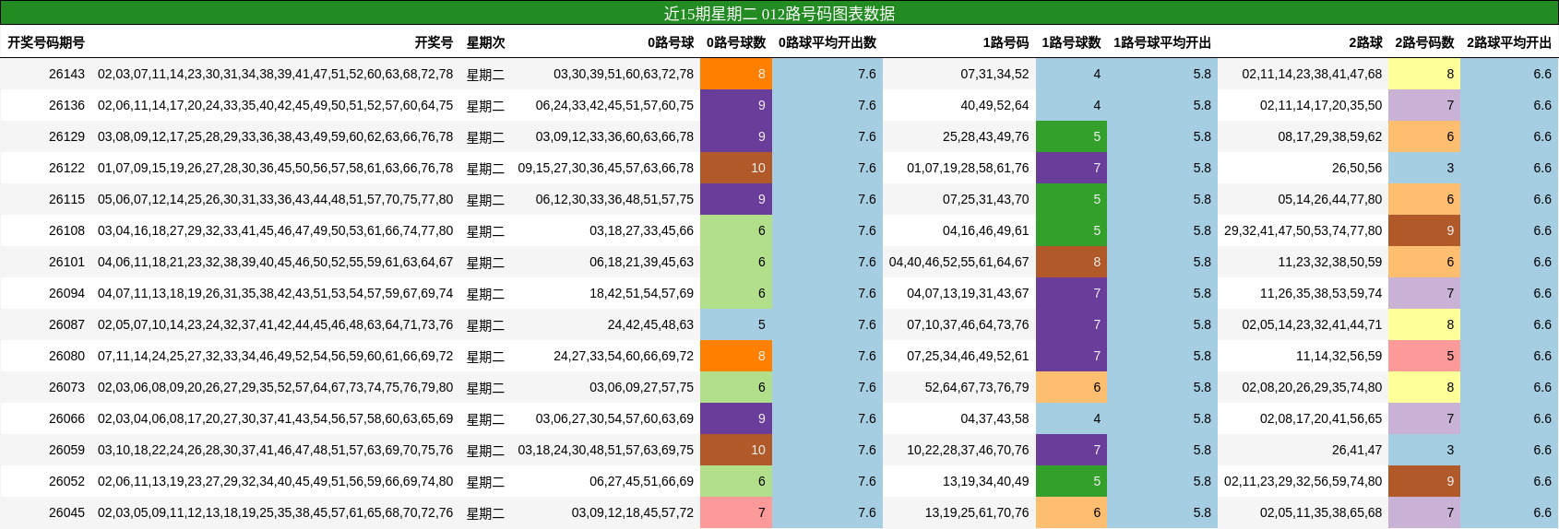Click 1路 numbers 07,31,34,52

pos(994,74)
